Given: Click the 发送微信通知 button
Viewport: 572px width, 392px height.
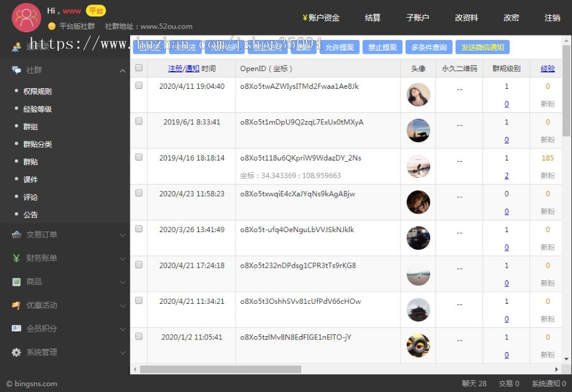Looking at the screenshot, I should (x=482, y=47).
